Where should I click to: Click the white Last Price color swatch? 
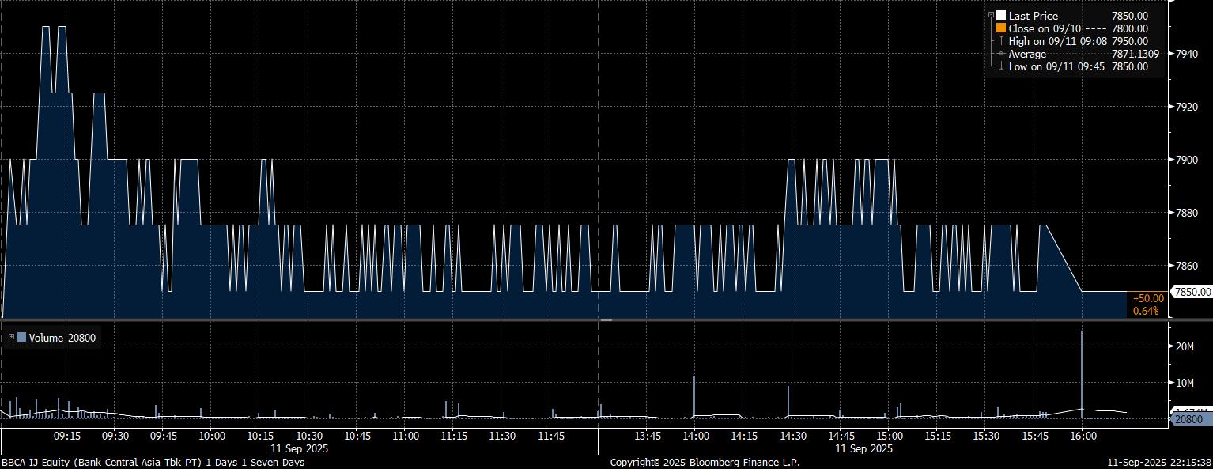(1001, 16)
